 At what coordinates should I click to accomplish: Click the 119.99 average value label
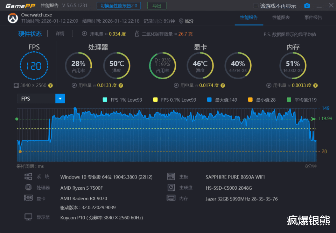(325, 118)
